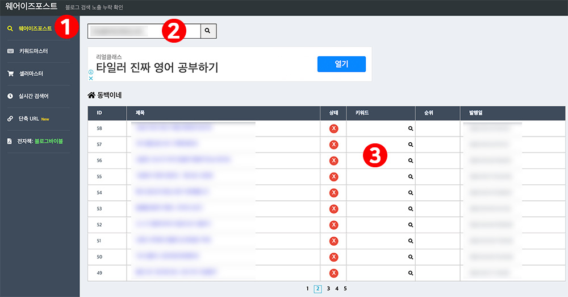Go to page 1 of results
Image resolution: width=568 pixels, height=297 pixels.
pyautogui.click(x=307, y=288)
